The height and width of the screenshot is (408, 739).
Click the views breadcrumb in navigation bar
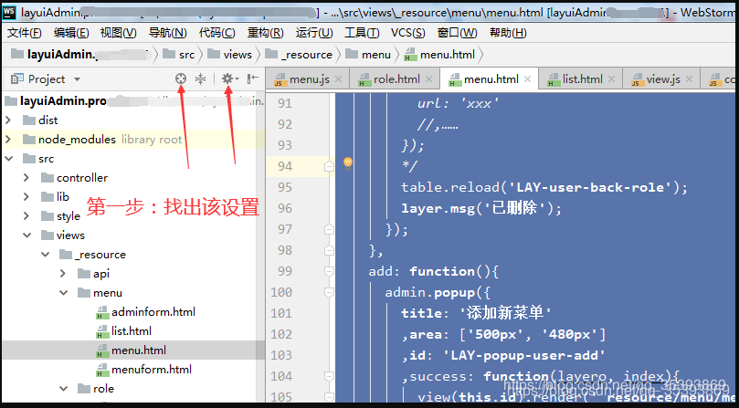tap(229, 55)
